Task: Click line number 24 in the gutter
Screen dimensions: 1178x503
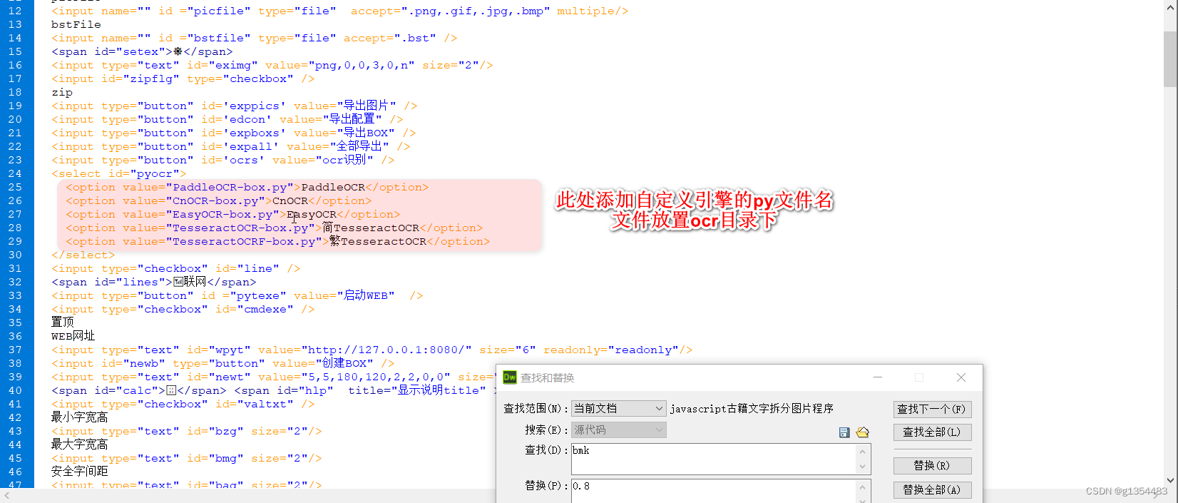Action: coord(15,173)
